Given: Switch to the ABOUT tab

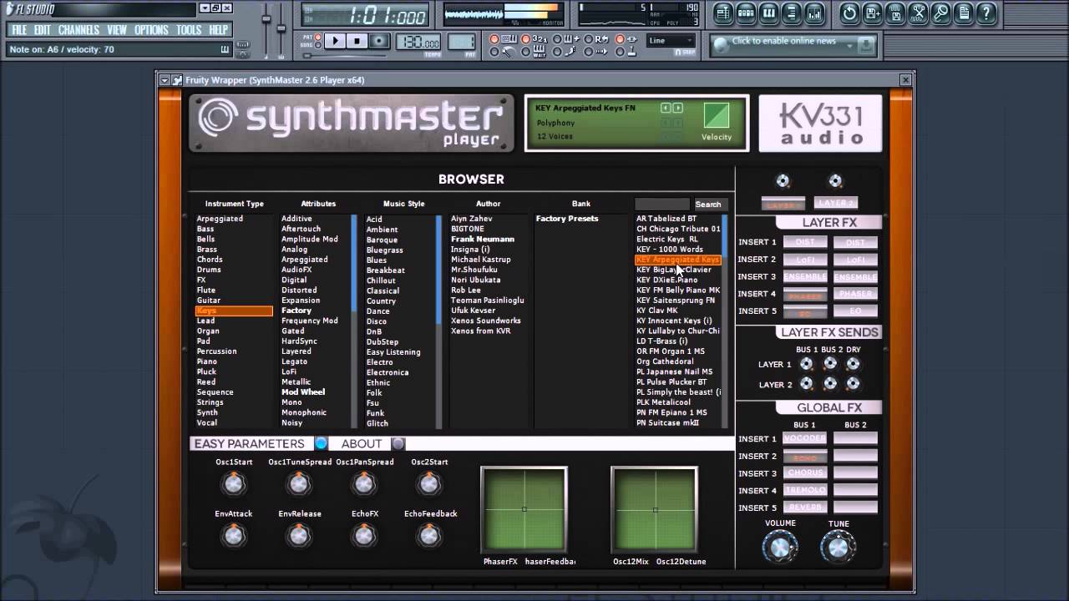Looking at the screenshot, I should 362,443.
